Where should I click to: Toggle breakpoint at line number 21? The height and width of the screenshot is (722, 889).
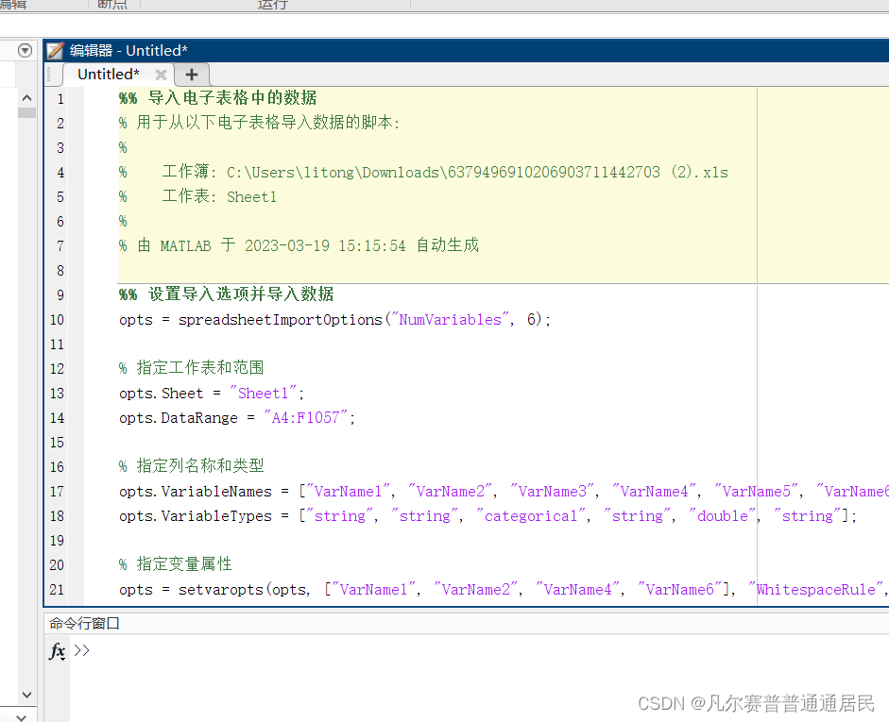point(60,590)
